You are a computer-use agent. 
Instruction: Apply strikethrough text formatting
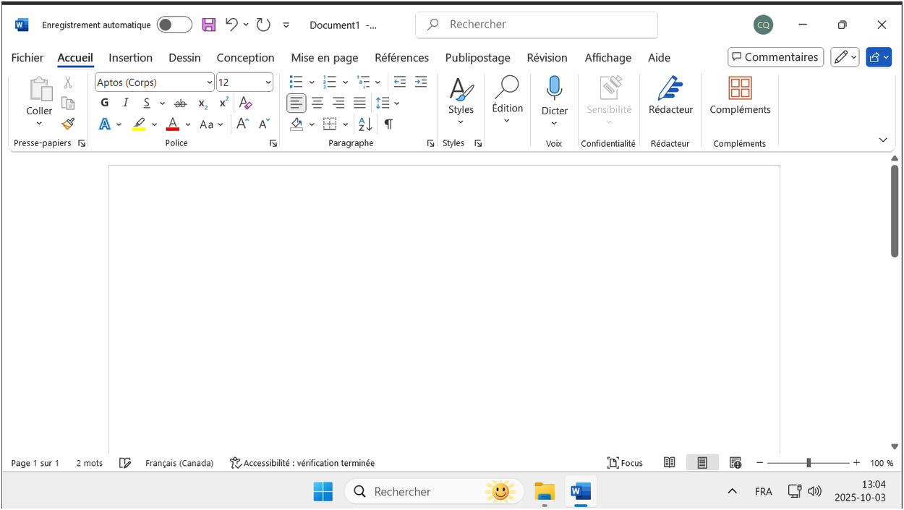tap(181, 103)
